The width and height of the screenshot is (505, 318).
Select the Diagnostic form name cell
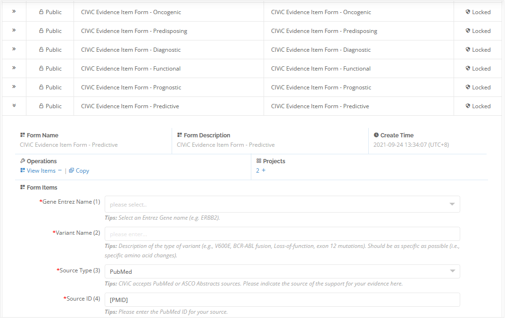coord(169,49)
